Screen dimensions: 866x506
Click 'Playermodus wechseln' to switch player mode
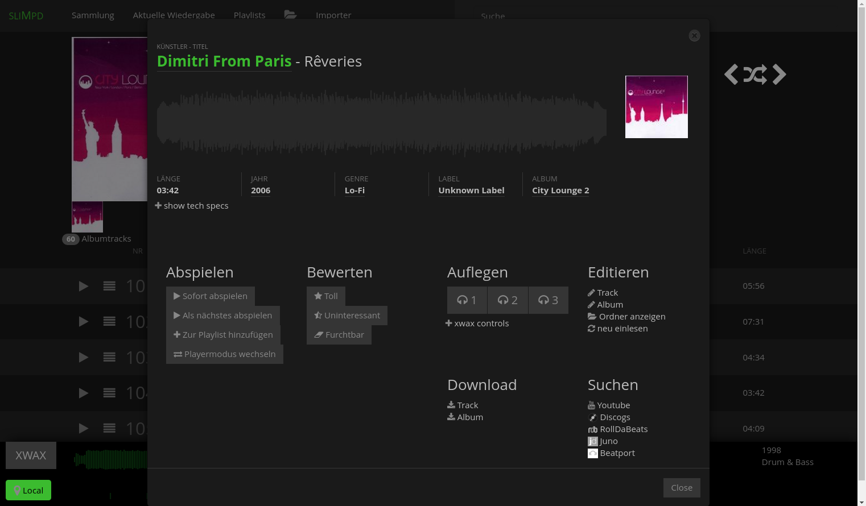(x=224, y=354)
